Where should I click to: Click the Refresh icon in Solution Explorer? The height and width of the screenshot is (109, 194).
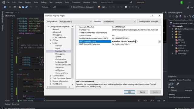click(193, 16)
